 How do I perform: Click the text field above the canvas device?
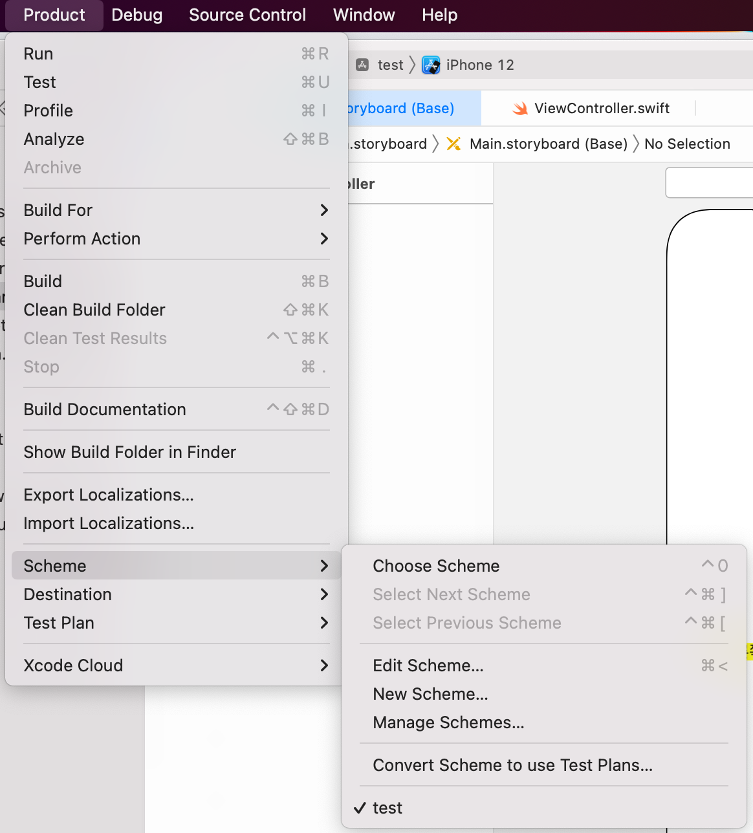point(710,183)
